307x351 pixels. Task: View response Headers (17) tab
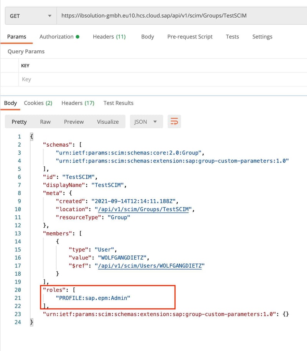[x=78, y=103]
